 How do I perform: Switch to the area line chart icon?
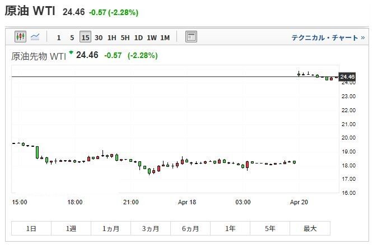[35, 37]
